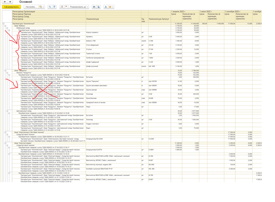Select the Мука блинная item cell
This screenshot has height=202, width=275.
(113, 99)
